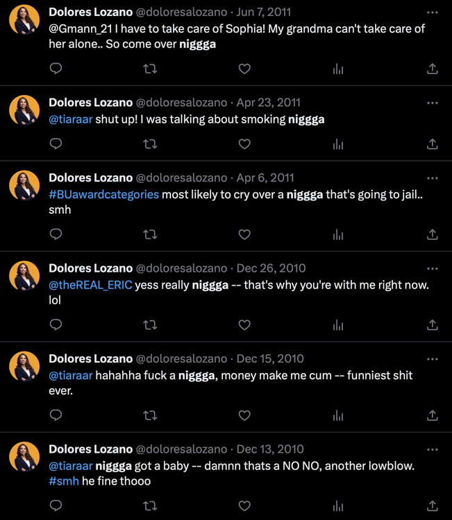452x520 pixels.
Task: Open the Dec 15, 2010 tweet timestamp
Action: [x=271, y=359]
